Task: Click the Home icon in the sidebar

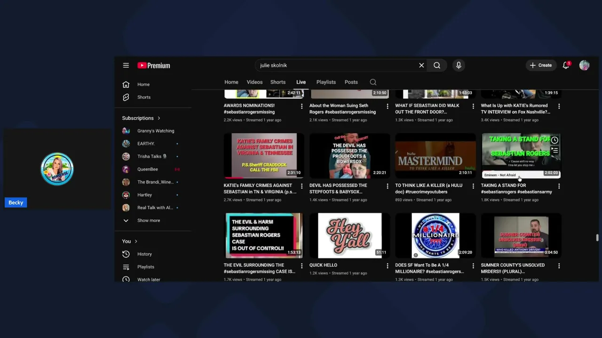Action: point(126,84)
